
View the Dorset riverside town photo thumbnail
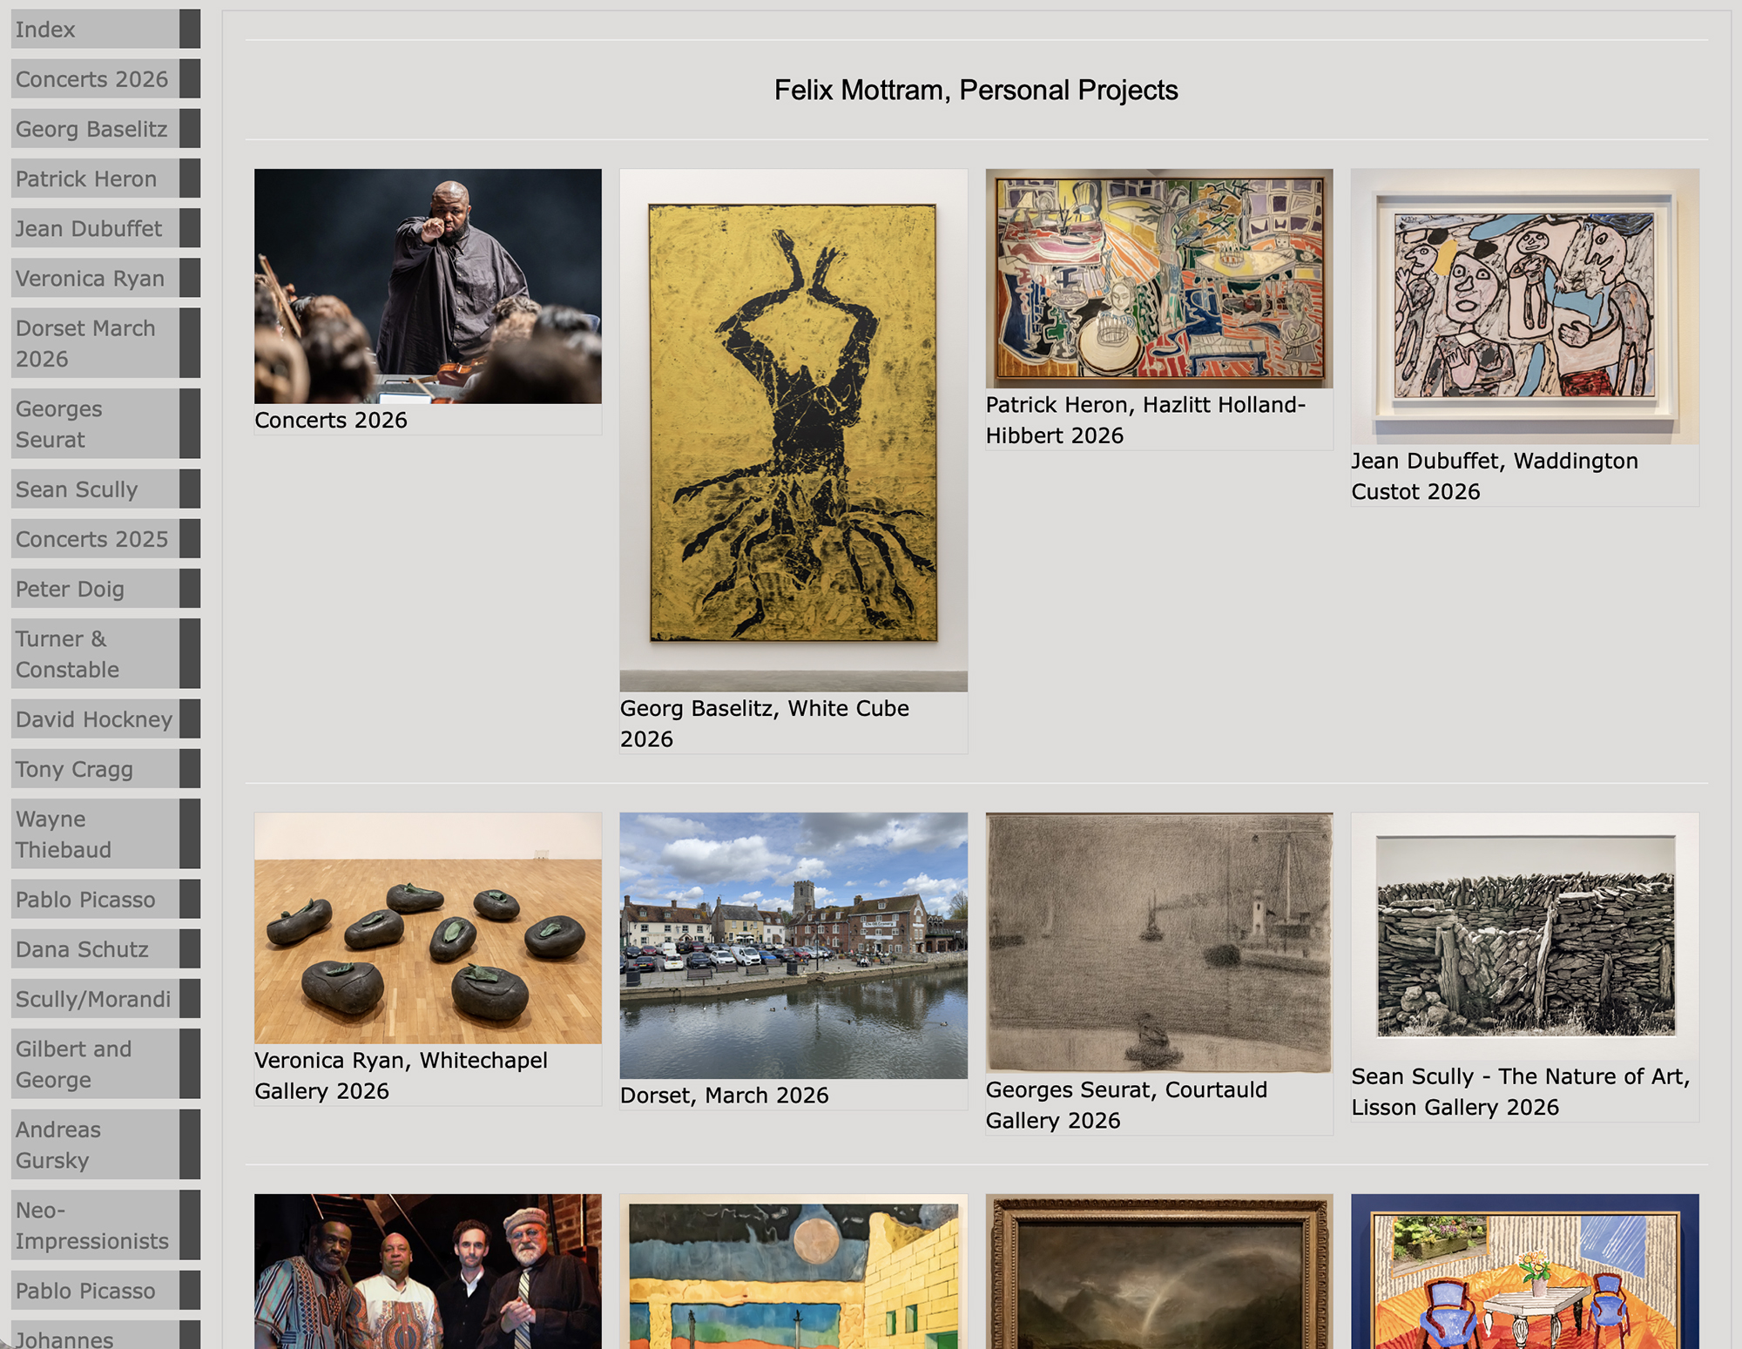[x=793, y=946]
